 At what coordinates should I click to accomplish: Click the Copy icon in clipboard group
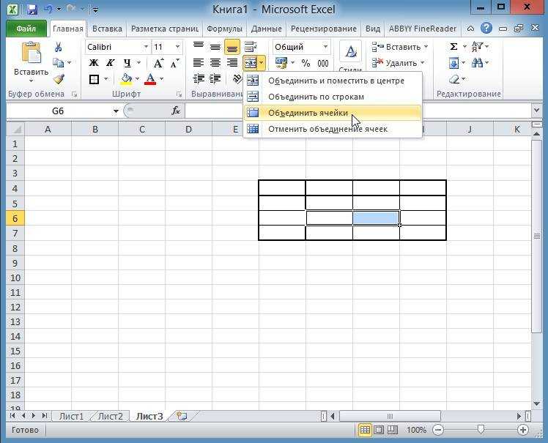point(58,63)
